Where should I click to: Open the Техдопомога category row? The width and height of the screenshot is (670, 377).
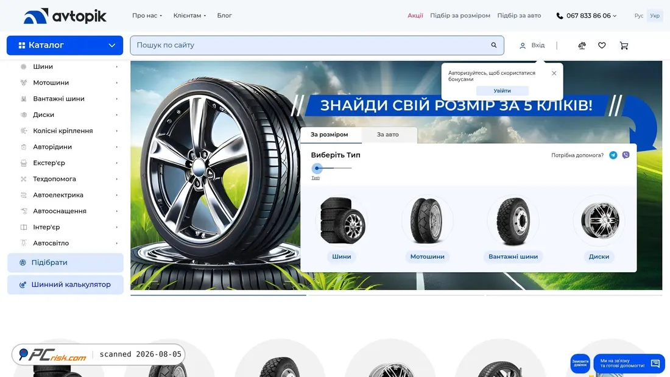pyautogui.click(x=69, y=178)
